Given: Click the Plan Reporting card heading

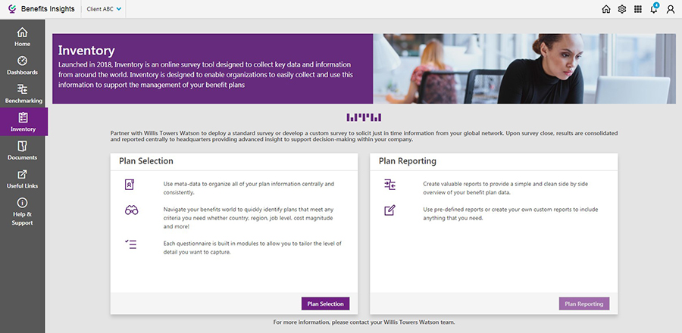Looking at the screenshot, I should 408,161.
